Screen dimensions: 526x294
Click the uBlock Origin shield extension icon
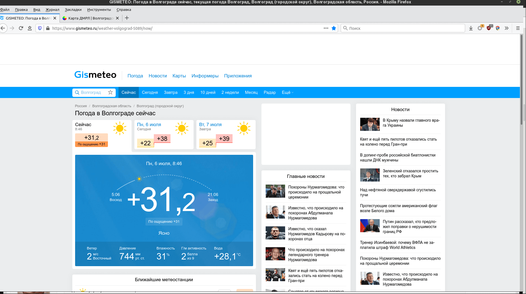tap(489, 28)
